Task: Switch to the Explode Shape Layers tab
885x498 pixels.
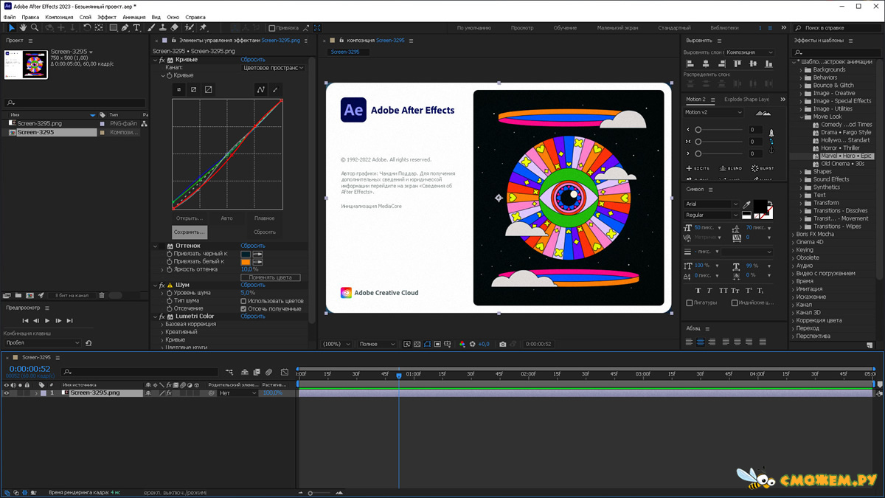Action: point(746,100)
